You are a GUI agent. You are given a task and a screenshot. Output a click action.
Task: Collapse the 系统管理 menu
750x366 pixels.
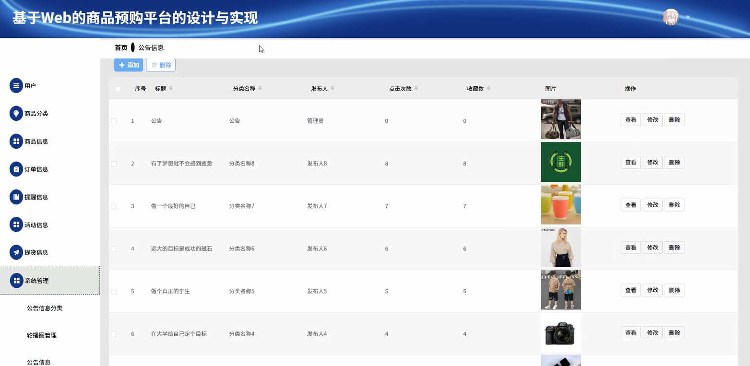point(50,281)
